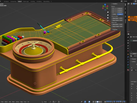This screenshot has width=137, height=103.
Task: Open the viewport View menu
Action: pyautogui.click(x=2, y=102)
